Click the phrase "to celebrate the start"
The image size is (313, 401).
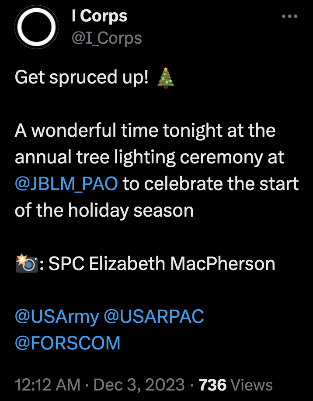coord(211,184)
